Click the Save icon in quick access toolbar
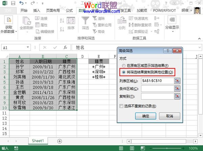 click(x=13, y=3)
